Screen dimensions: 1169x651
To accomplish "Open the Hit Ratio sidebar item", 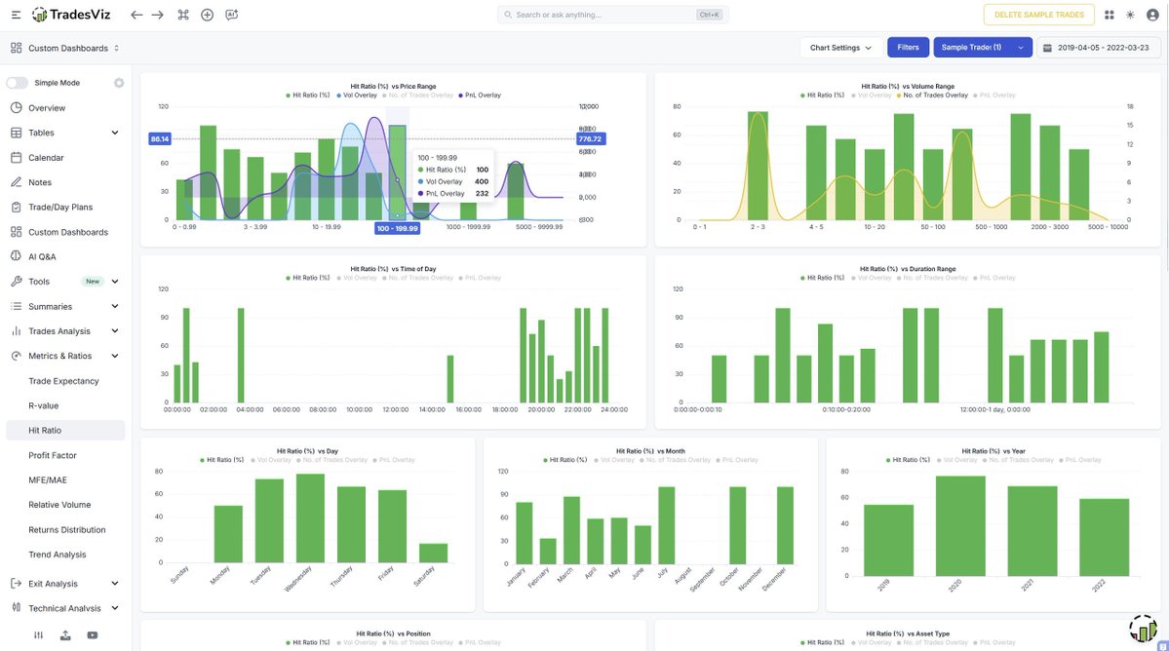I will [x=65, y=431].
